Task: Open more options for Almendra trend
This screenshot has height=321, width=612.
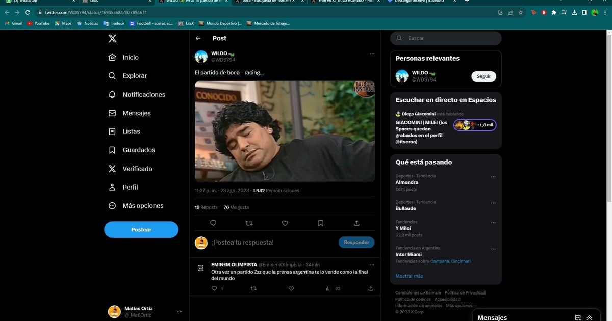Action: (x=493, y=177)
